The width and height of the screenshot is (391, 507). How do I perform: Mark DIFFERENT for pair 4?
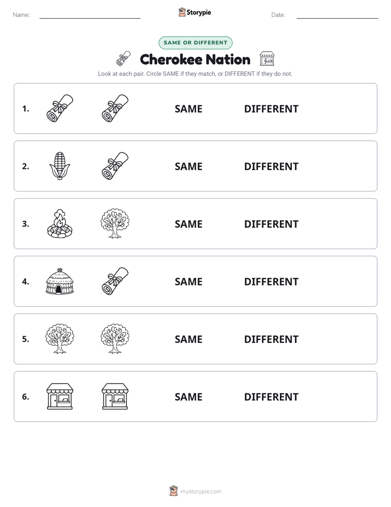pos(271,281)
